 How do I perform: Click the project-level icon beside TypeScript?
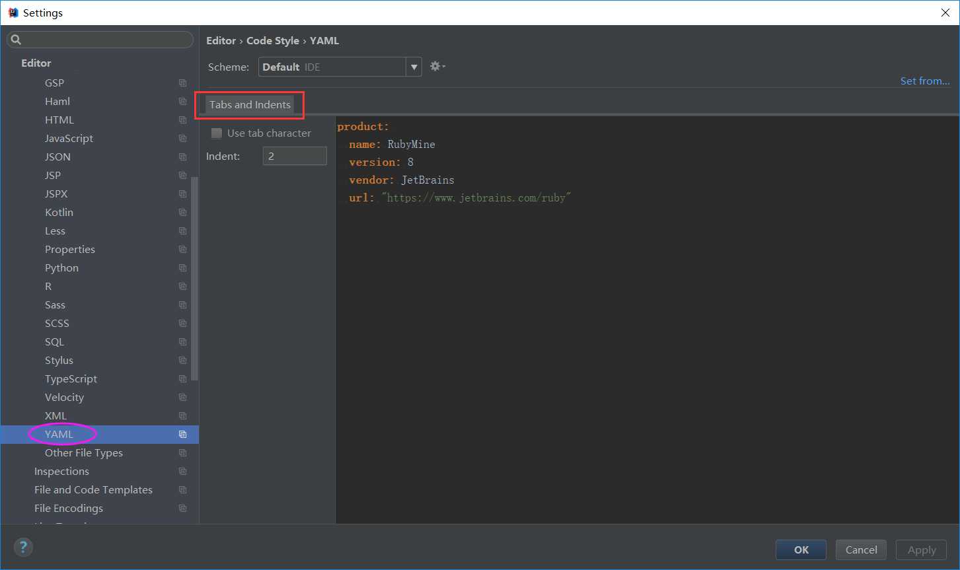[182, 379]
